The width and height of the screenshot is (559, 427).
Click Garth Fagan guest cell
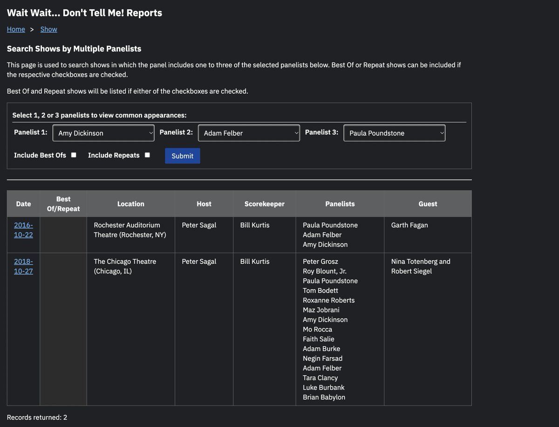(x=428, y=235)
